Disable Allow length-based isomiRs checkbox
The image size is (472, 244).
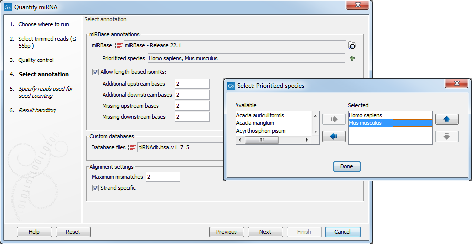(x=95, y=72)
